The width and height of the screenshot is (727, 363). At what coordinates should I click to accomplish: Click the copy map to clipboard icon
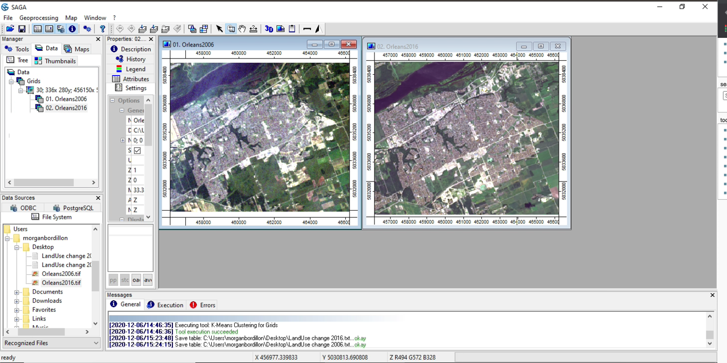click(x=292, y=29)
